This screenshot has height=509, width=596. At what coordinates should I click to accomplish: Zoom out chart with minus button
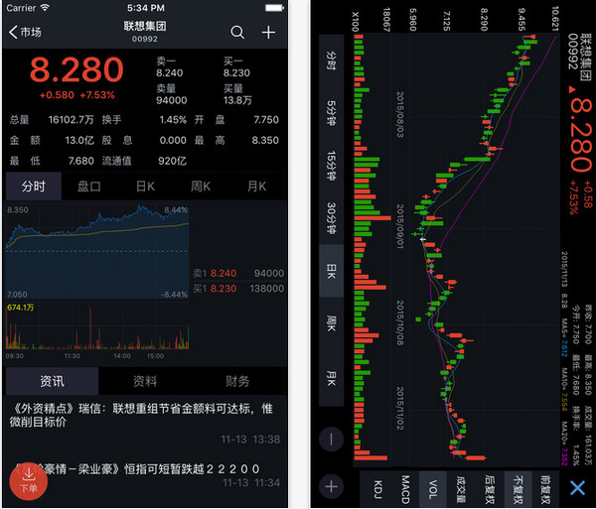click(331, 440)
